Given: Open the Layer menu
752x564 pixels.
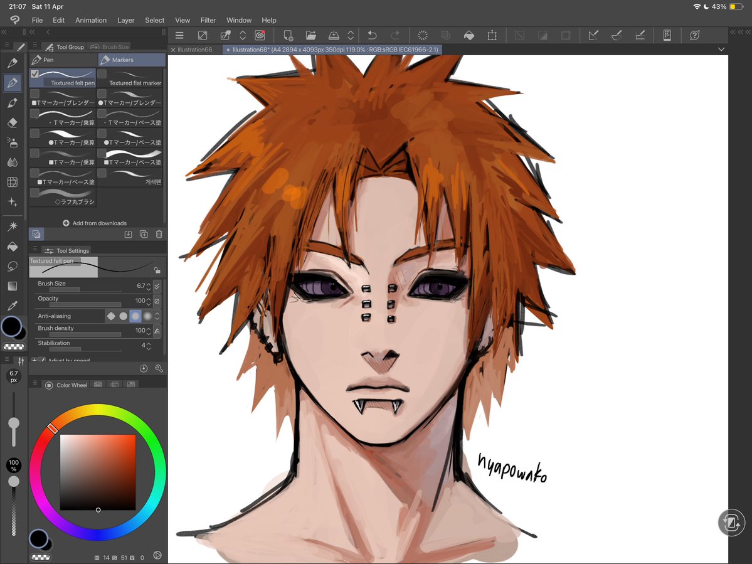Looking at the screenshot, I should point(125,20).
